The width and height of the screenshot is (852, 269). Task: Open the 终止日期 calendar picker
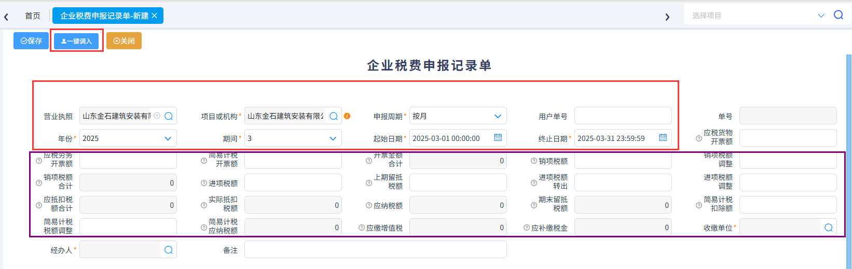[x=663, y=138]
